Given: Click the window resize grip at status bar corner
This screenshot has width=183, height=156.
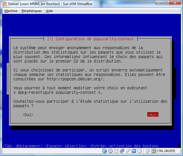Looking at the screenshot, I should (x=179, y=152).
